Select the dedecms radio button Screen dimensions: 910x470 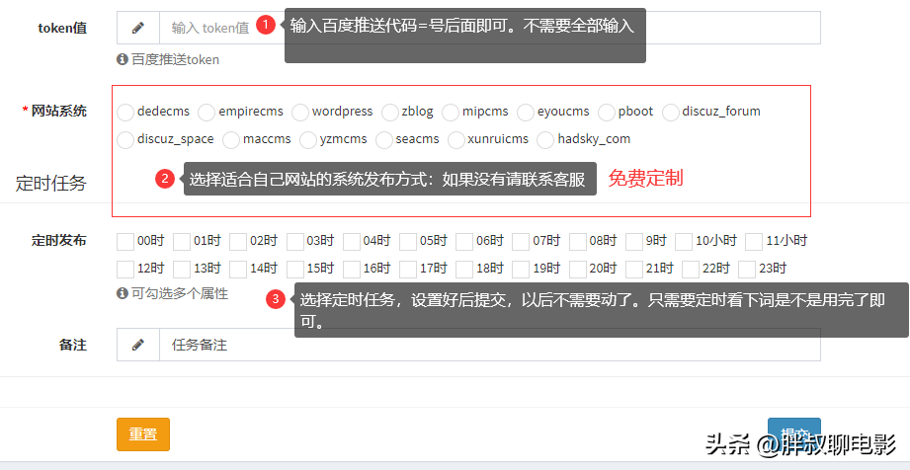click(x=125, y=112)
